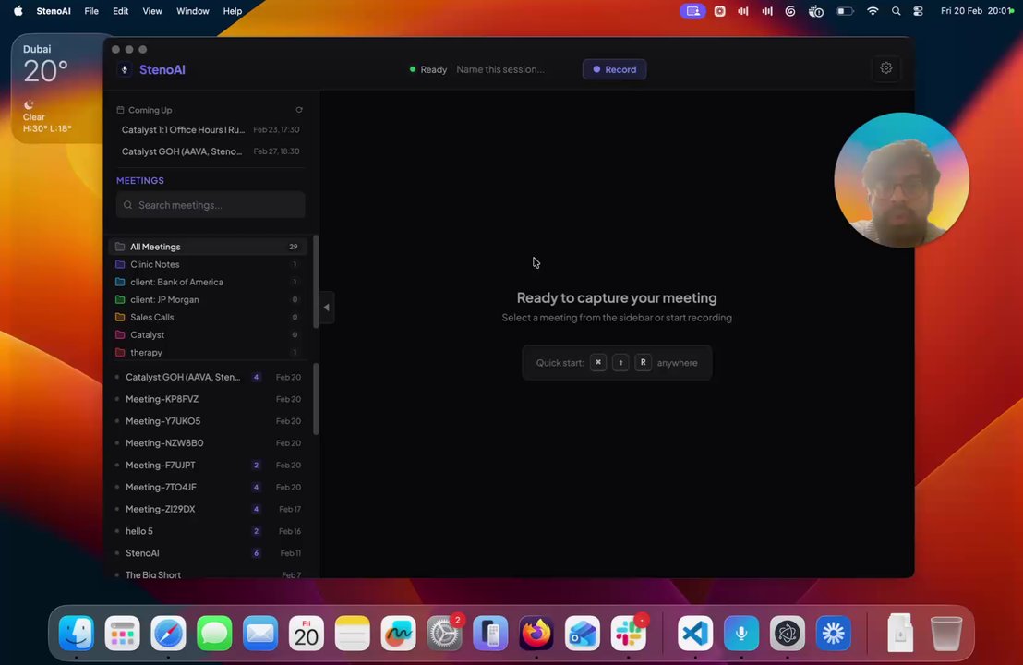Open Meeting-Y7UKO5
Viewport: 1023px width, 665px height.
(209, 421)
